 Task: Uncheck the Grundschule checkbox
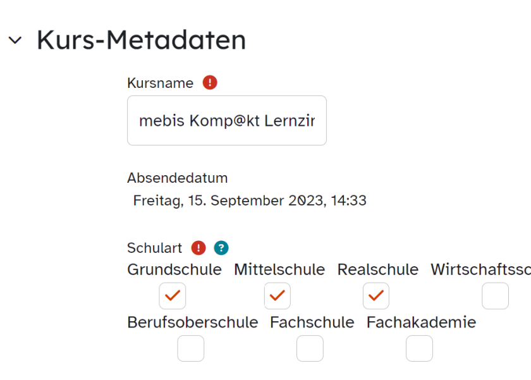coord(173,296)
